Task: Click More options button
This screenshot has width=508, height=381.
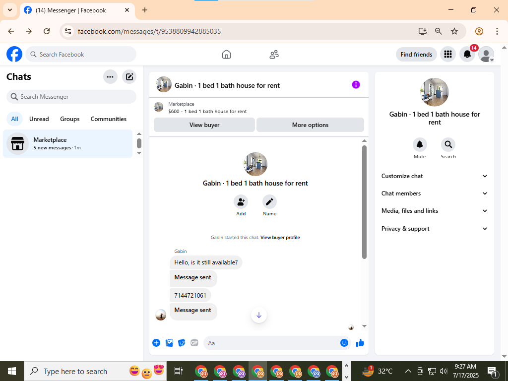Action: click(x=310, y=125)
